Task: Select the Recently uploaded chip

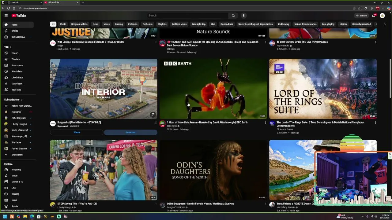Action: 361,24
